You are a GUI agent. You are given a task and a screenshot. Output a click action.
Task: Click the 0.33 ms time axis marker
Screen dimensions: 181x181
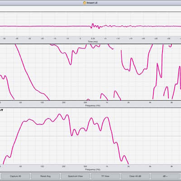93,38
